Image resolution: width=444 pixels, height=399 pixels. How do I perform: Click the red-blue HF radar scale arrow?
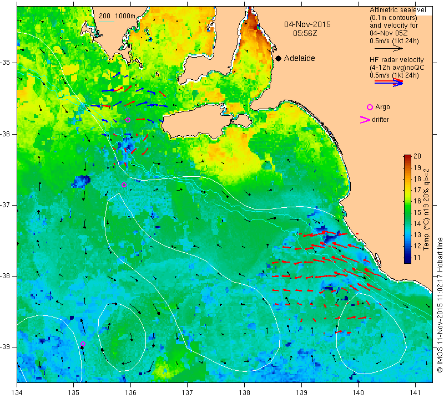coord(389,83)
